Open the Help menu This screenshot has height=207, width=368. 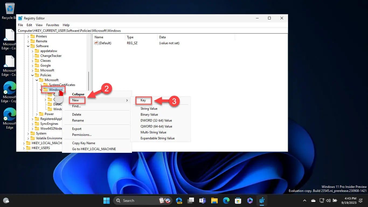(x=66, y=25)
